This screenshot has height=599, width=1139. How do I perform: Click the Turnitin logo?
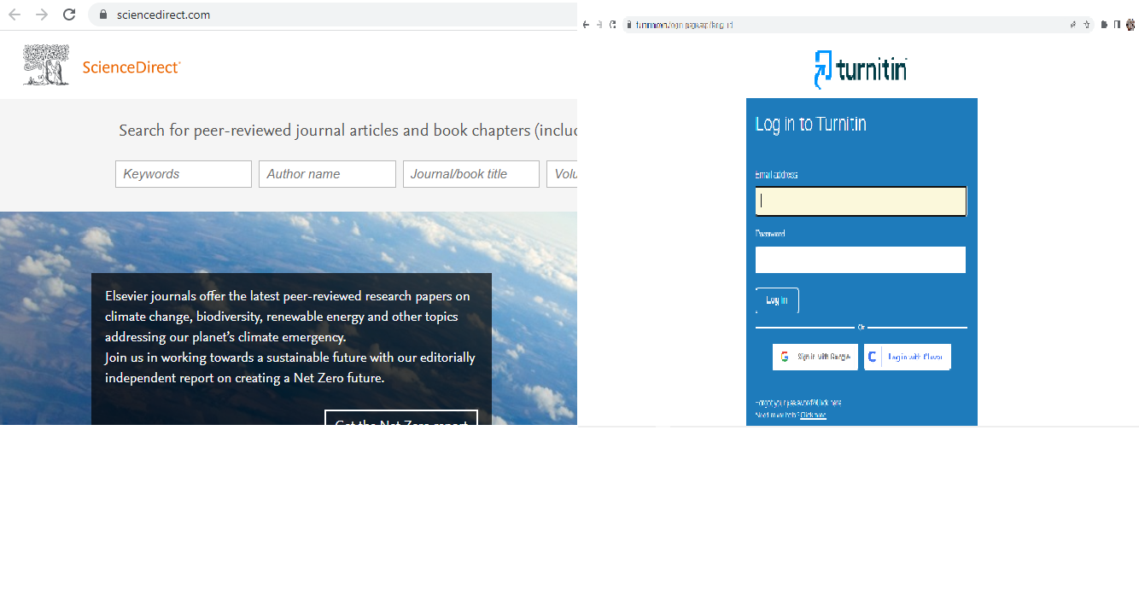861,69
